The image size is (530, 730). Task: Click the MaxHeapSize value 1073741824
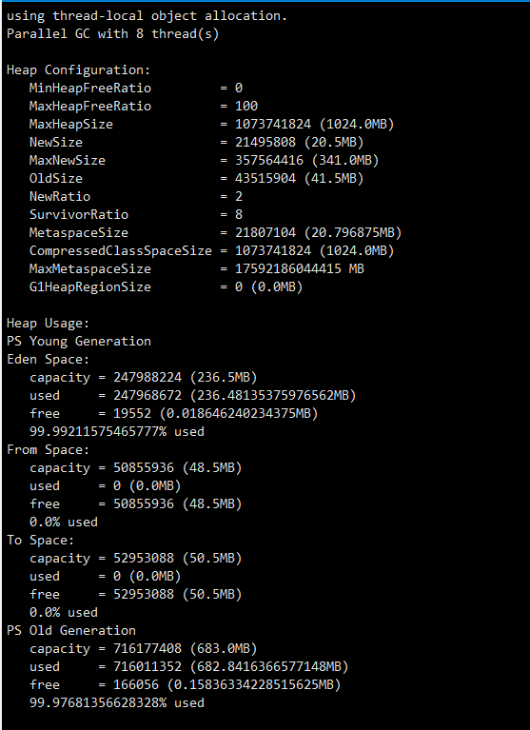(x=273, y=125)
